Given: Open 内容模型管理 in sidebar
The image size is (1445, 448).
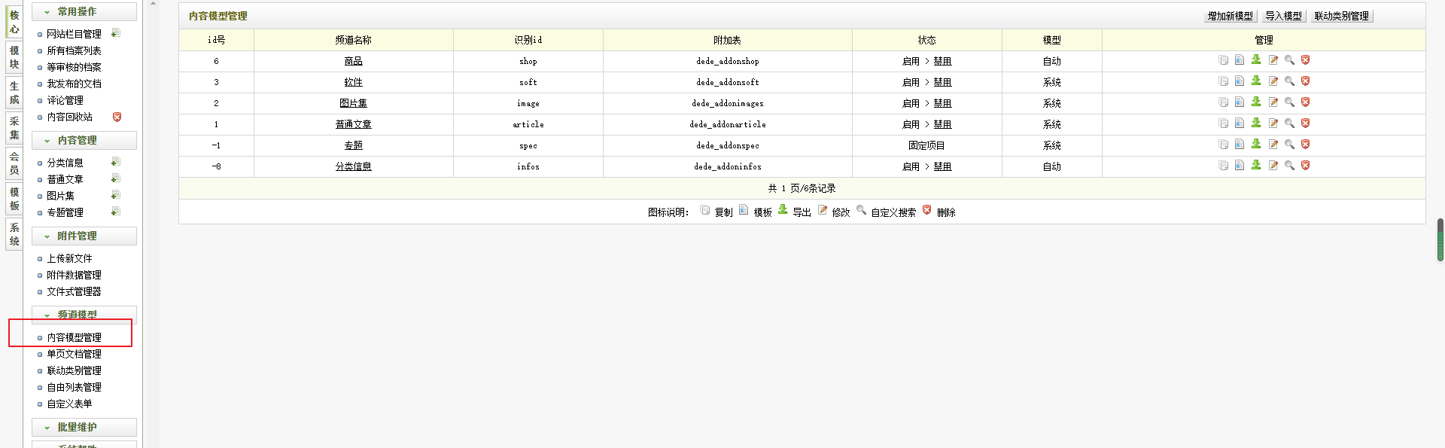Looking at the screenshot, I should click(x=74, y=337).
